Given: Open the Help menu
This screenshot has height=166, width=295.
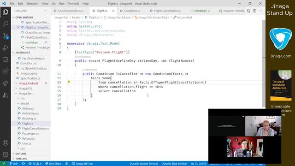Looking at the screenshot, I should (x=86, y=4).
